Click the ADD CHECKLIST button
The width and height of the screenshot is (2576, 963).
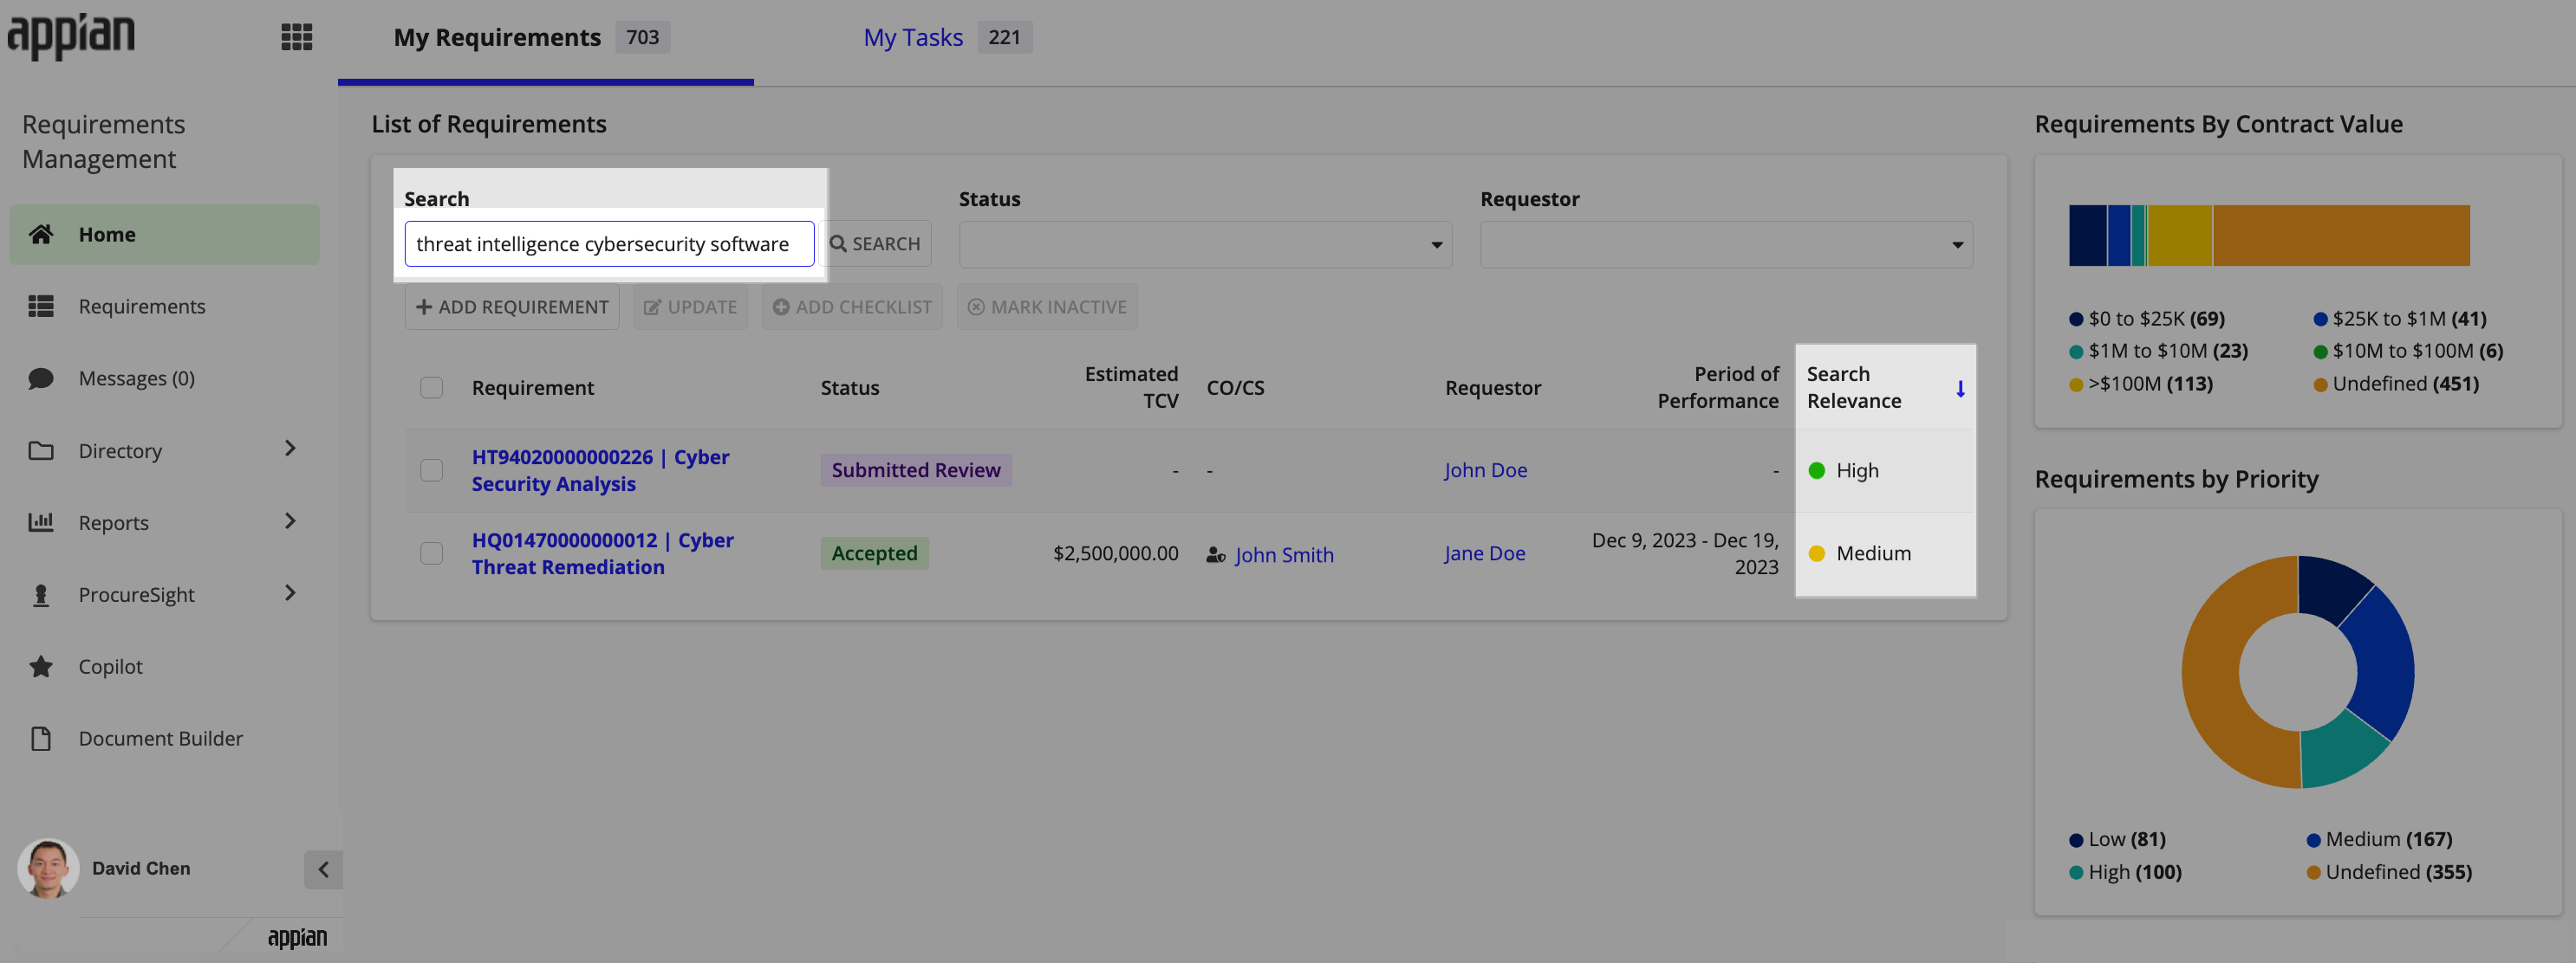coord(852,307)
